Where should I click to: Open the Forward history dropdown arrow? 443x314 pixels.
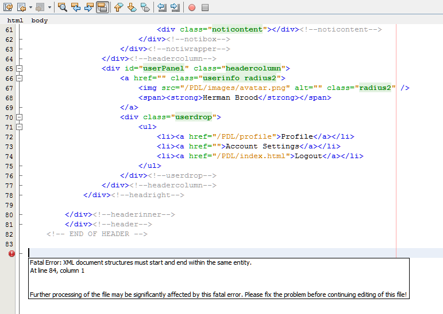click(49, 7)
